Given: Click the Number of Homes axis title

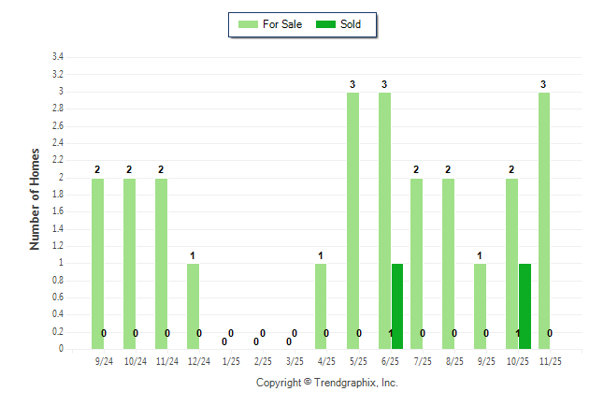Looking at the screenshot, I should tap(36, 198).
